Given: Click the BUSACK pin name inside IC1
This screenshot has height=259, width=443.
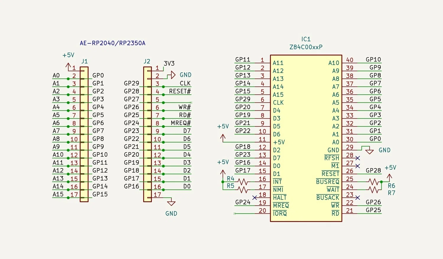Looking at the screenshot, I should [328, 198].
